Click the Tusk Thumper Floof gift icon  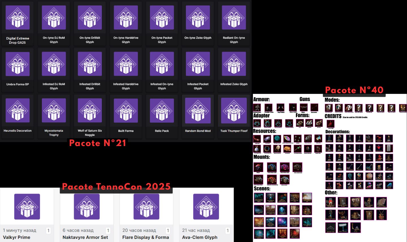234,111
